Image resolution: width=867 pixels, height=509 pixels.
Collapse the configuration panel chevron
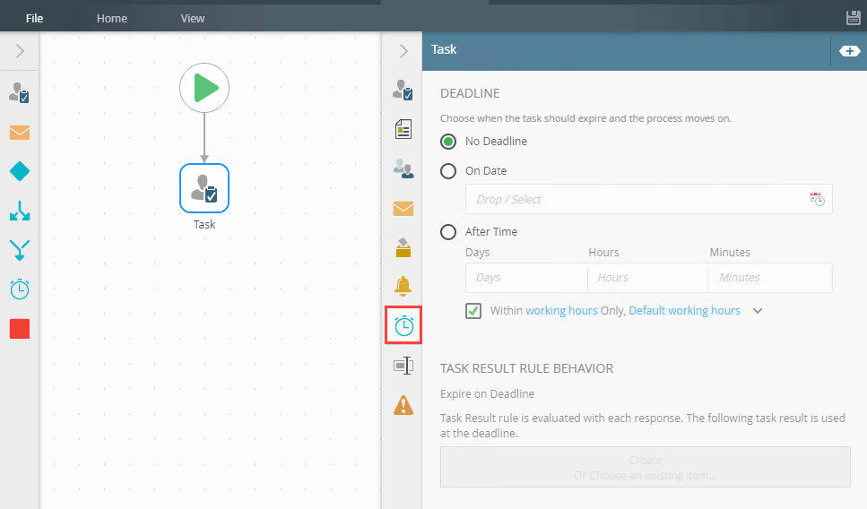click(403, 51)
